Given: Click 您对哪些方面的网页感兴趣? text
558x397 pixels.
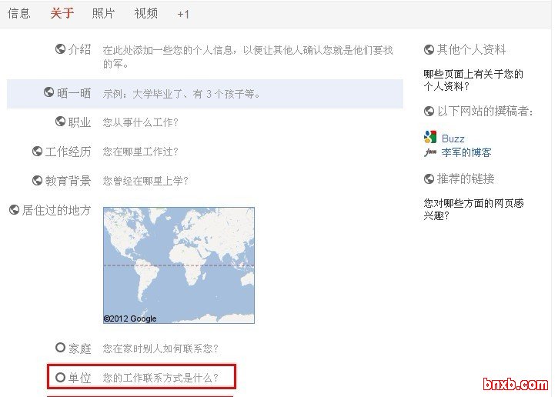Looking at the screenshot, I should tap(473, 209).
